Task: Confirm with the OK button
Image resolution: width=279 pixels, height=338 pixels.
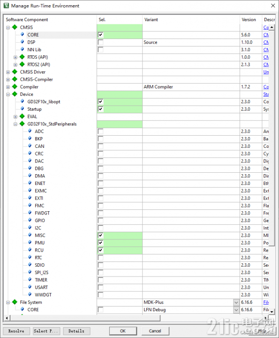Action: tap(123, 331)
